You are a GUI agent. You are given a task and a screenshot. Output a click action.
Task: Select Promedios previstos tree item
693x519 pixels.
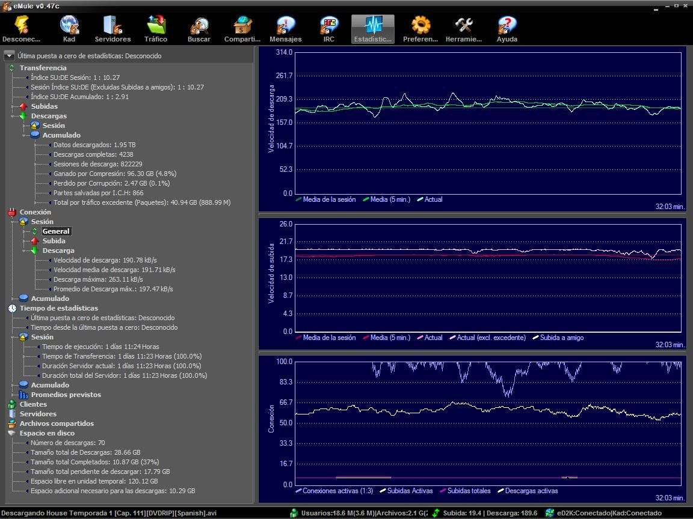[66, 395]
